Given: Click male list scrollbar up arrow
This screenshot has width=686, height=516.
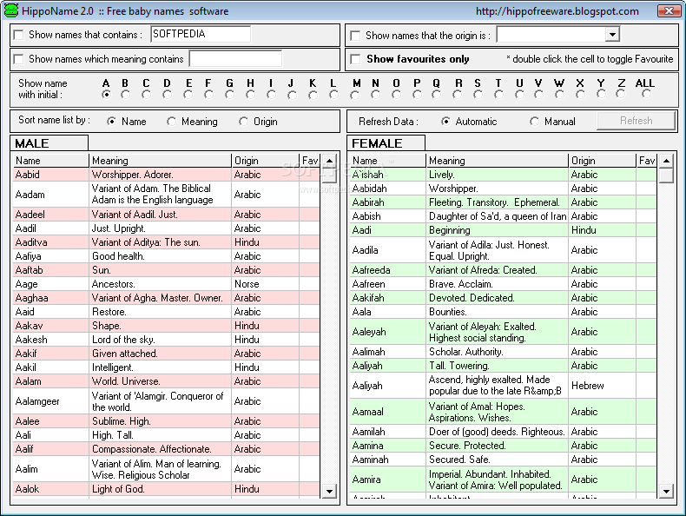Looking at the screenshot, I should coord(329,161).
